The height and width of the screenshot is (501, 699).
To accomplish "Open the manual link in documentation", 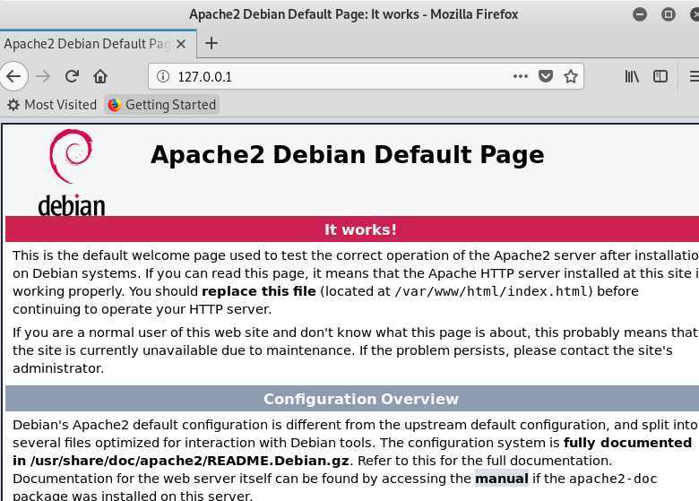I will (x=502, y=479).
